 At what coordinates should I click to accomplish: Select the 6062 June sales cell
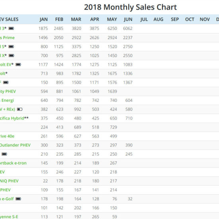coord(128,29)
